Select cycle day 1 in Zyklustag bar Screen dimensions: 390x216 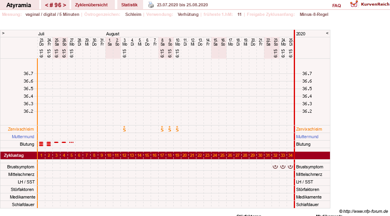click(x=41, y=155)
